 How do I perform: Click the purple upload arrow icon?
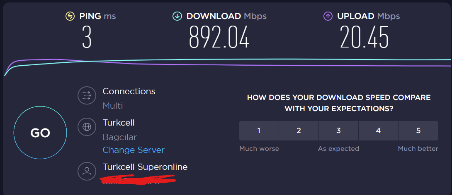(328, 16)
